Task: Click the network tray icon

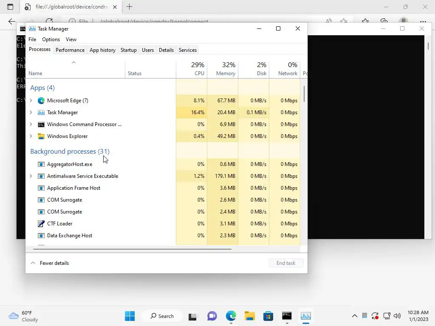Action: [387, 316]
